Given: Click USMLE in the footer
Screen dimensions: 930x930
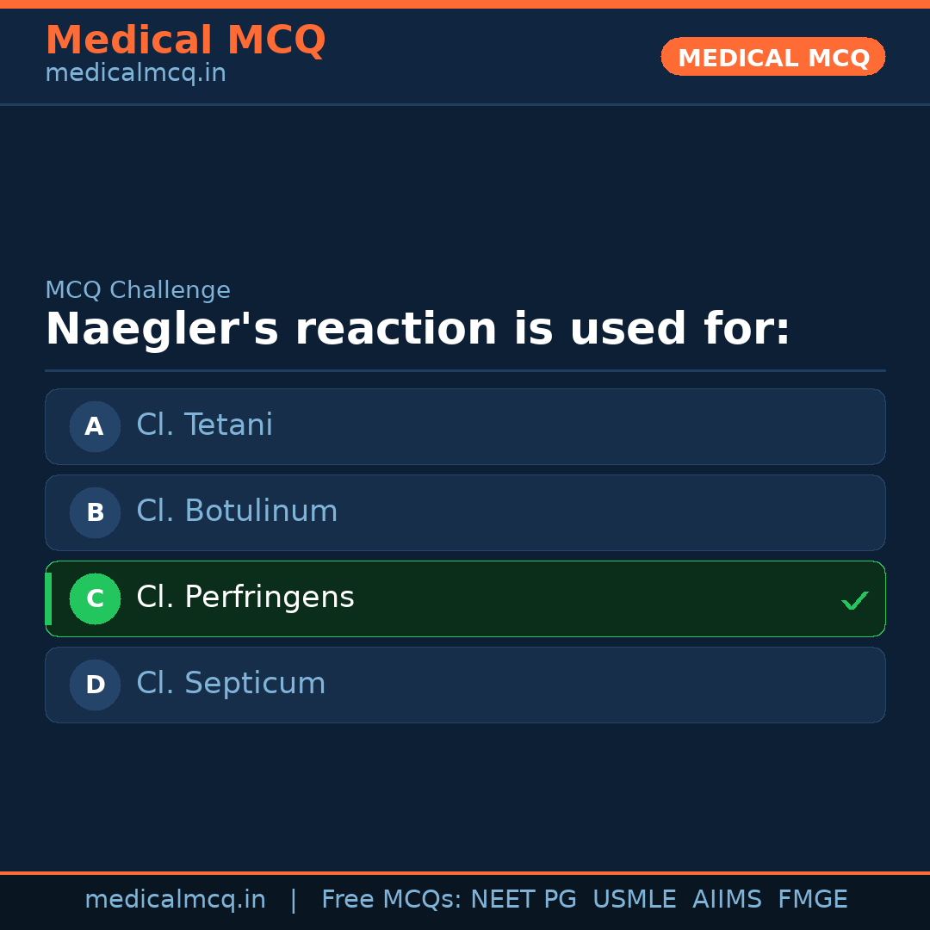Looking at the screenshot, I should 634,900.
